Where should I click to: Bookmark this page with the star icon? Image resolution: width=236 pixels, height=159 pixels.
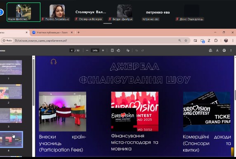[186, 40]
